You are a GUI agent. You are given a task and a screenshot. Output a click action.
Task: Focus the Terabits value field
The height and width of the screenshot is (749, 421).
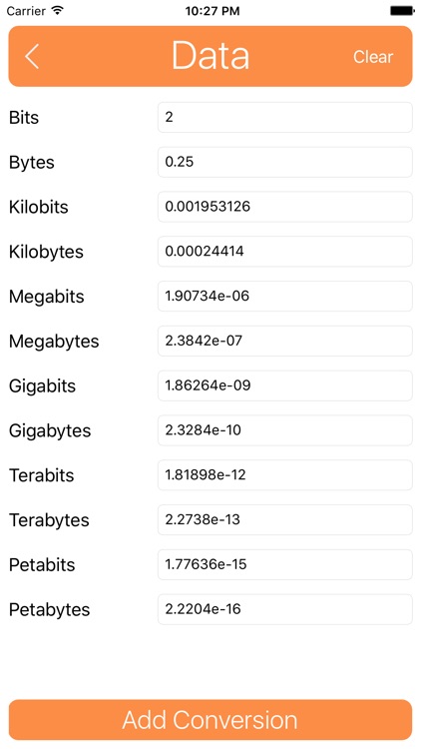(x=285, y=475)
